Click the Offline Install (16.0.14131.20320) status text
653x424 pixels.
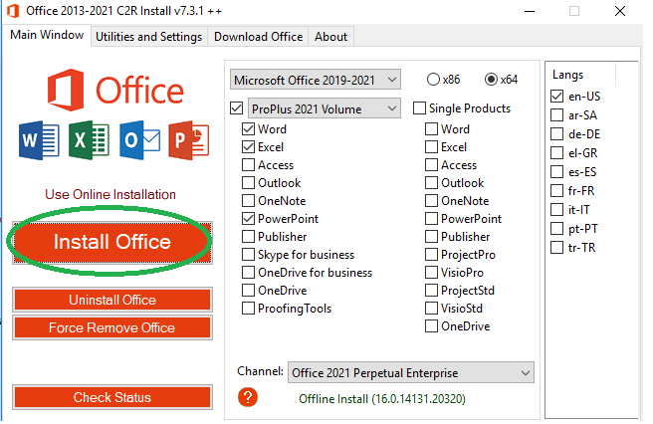[x=382, y=399]
